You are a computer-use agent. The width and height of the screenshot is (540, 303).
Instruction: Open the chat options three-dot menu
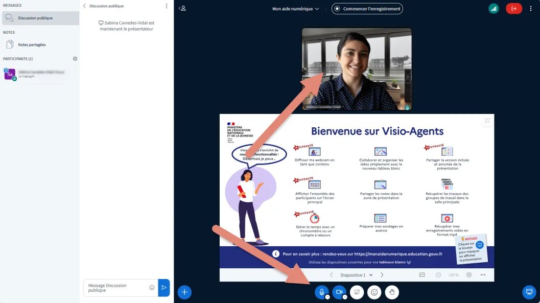pyautogui.click(x=167, y=6)
